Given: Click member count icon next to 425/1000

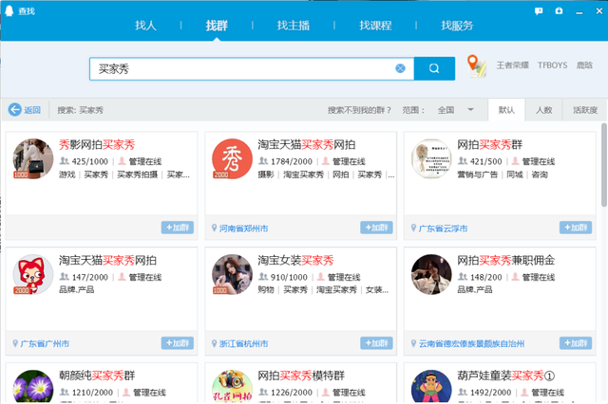Looking at the screenshot, I should coord(65,160).
